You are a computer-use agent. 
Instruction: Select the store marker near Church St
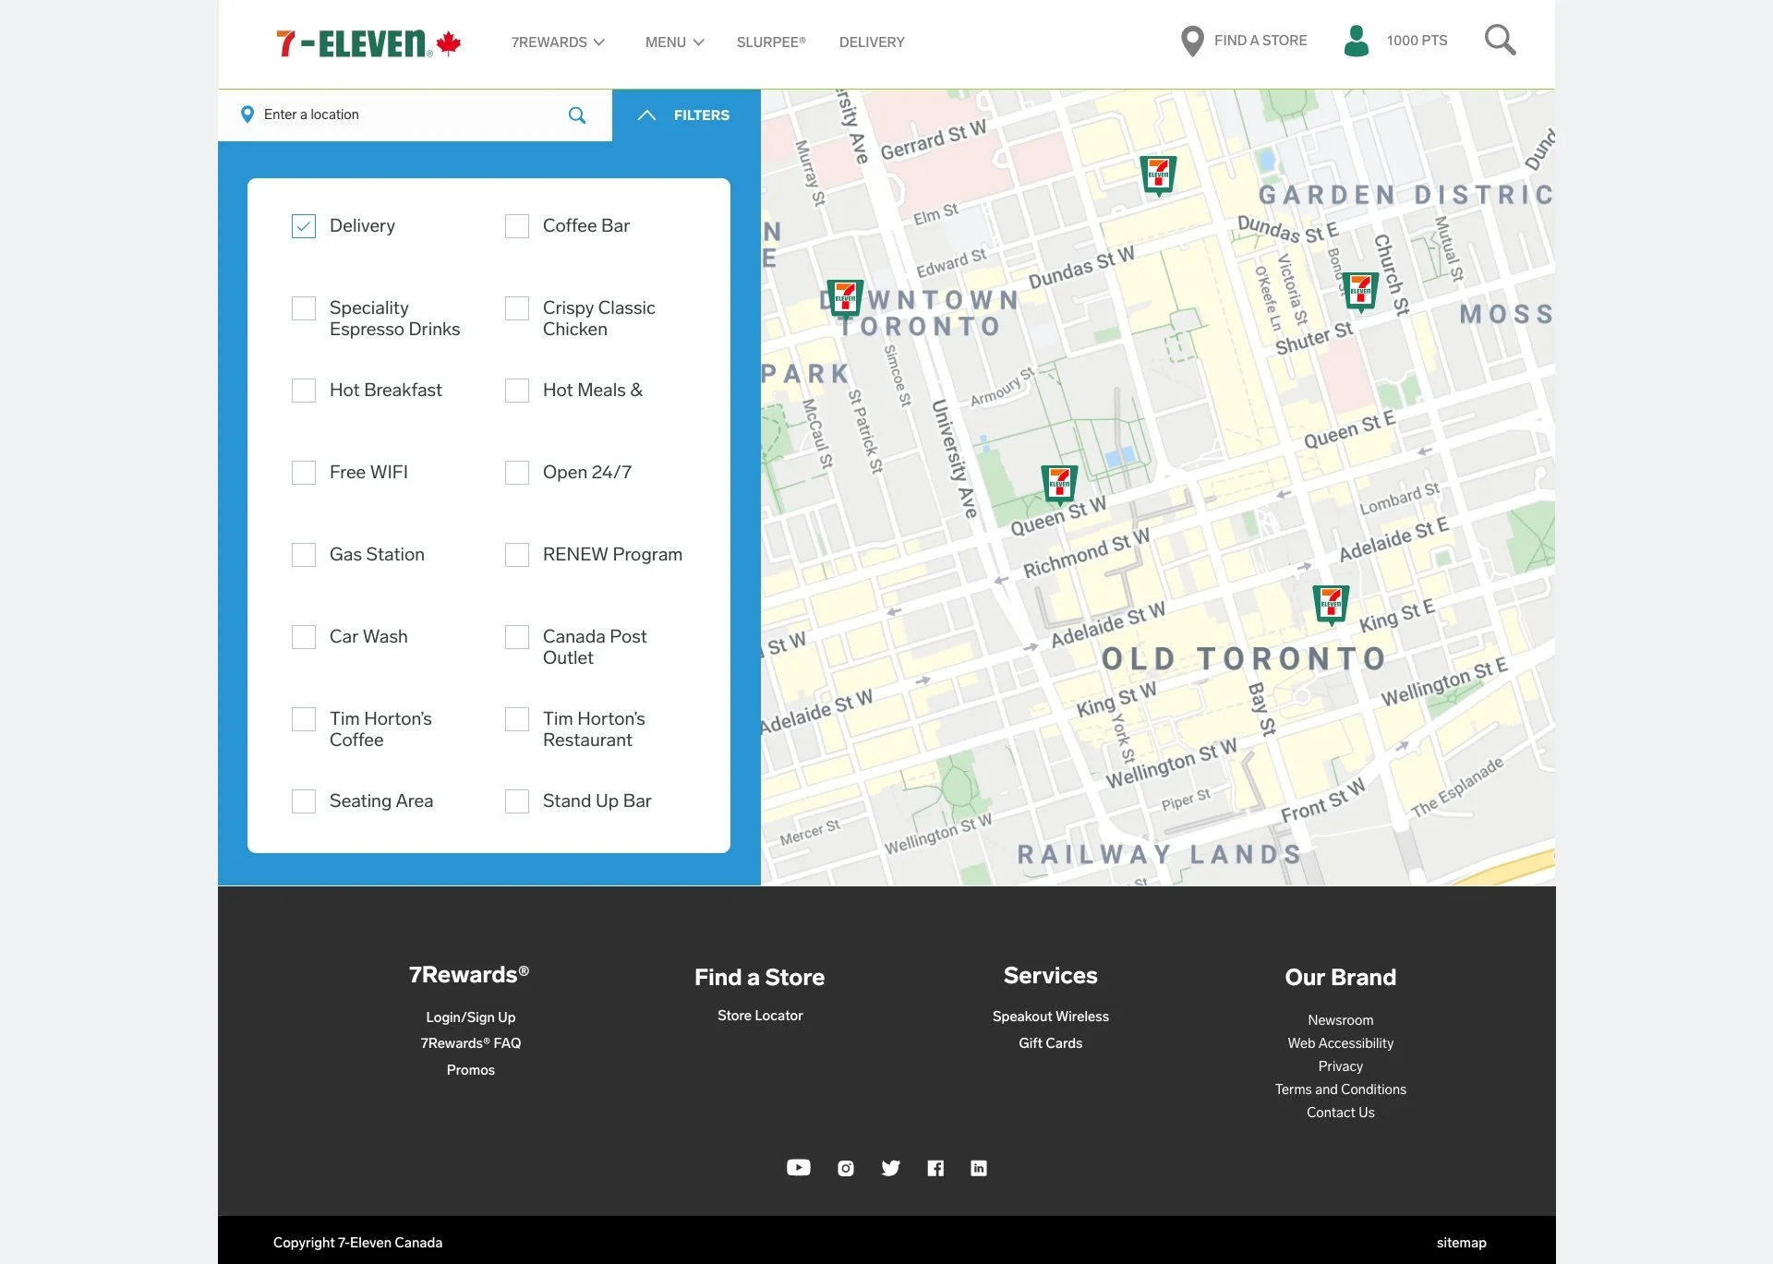coord(1359,292)
